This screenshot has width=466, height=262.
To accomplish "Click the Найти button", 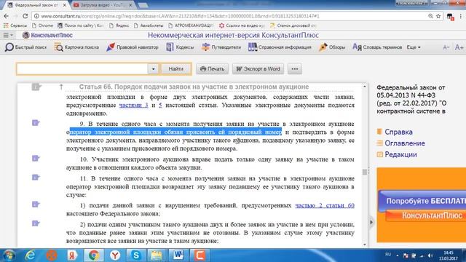I will point(176,69).
